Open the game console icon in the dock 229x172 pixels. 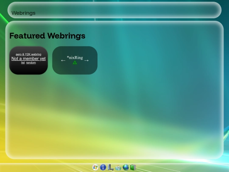pyautogui.click(x=111, y=167)
